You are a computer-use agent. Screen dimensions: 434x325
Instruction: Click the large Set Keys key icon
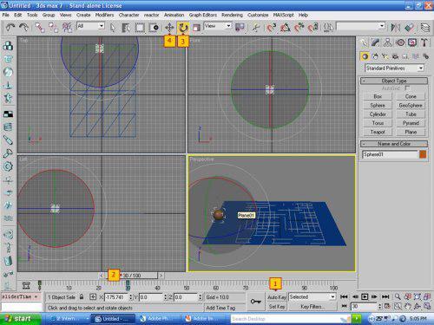tap(256, 302)
